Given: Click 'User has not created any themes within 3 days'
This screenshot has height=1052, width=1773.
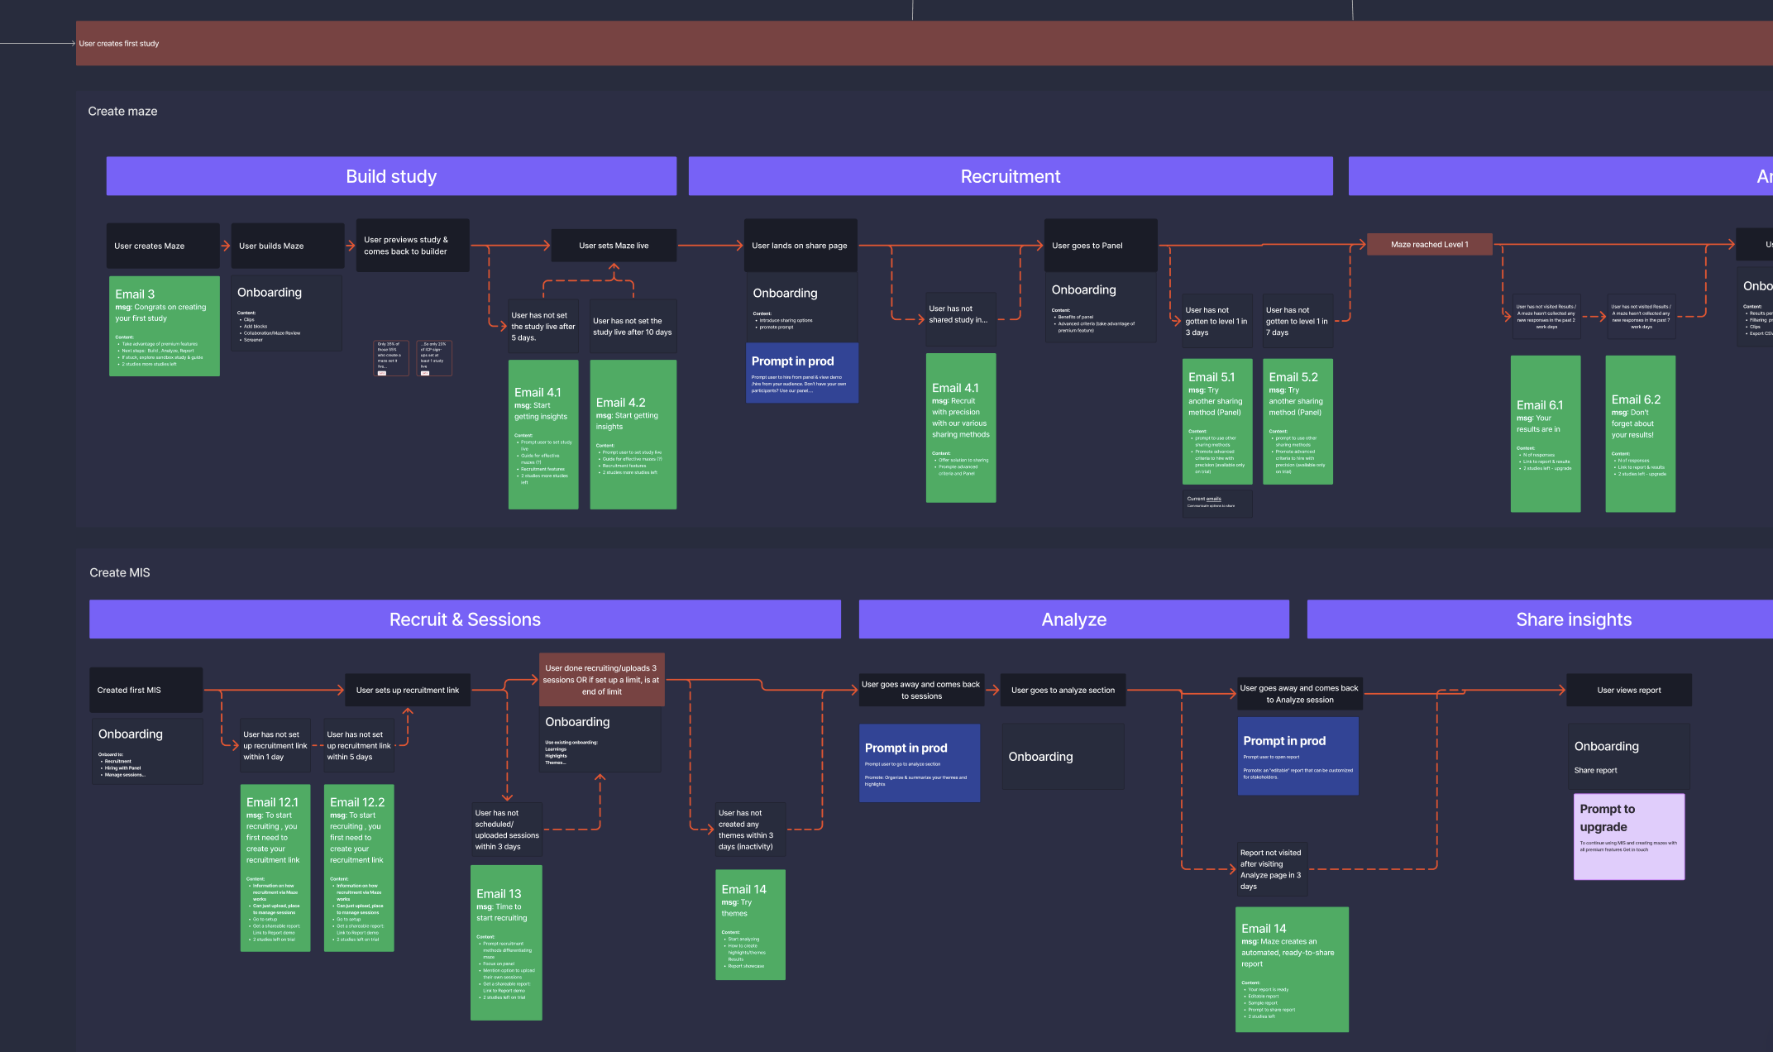Looking at the screenshot, I should coord(750,830).
